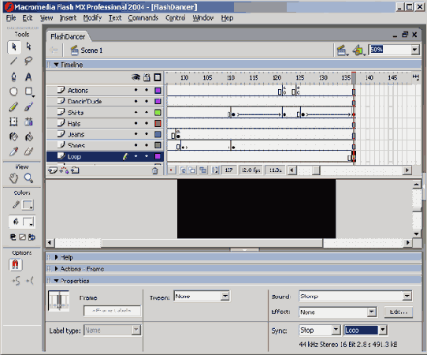Select the Pencil tool
The width and height of the screenshot is (427, 355).
(13, 106)
